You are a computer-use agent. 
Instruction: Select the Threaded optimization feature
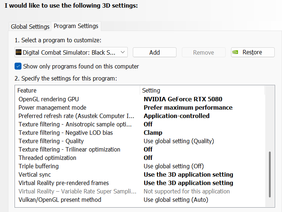[47, 158]
